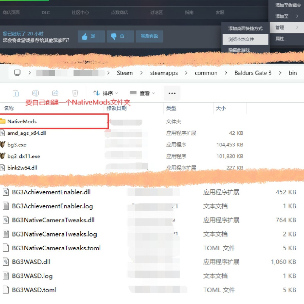Click the BG3NativeCameraTweaks.toml file icon
This screenshot has height=304, width=304.
pos(6,248)
